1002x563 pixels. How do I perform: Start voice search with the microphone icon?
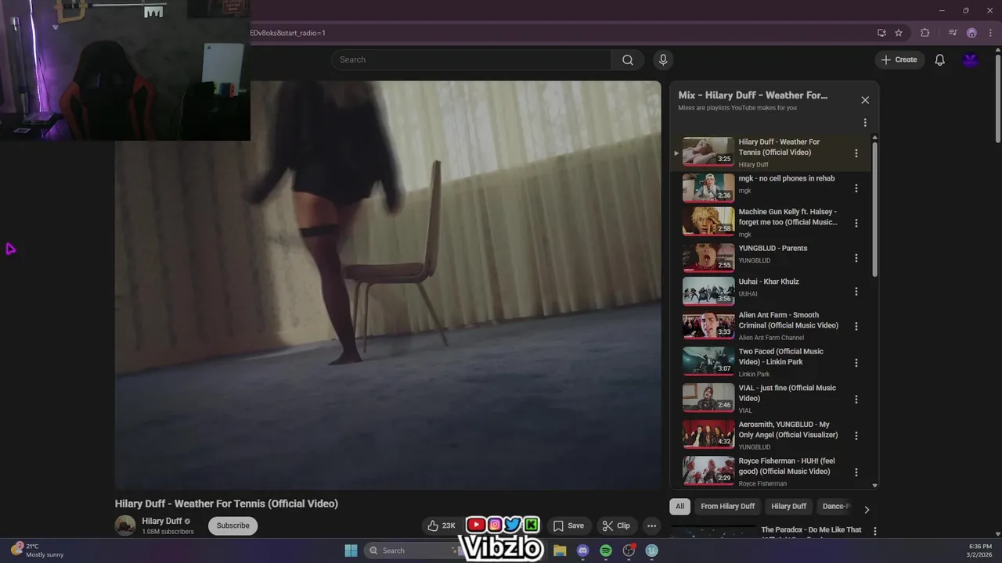tap(663, 60)
